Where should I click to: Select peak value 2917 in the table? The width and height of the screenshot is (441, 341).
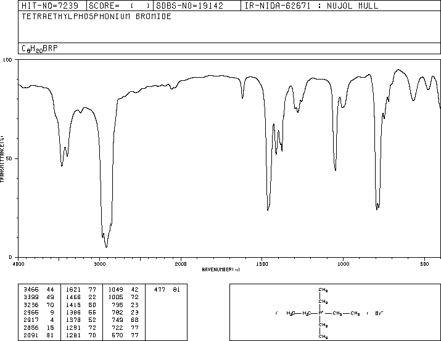pos(31,320)
